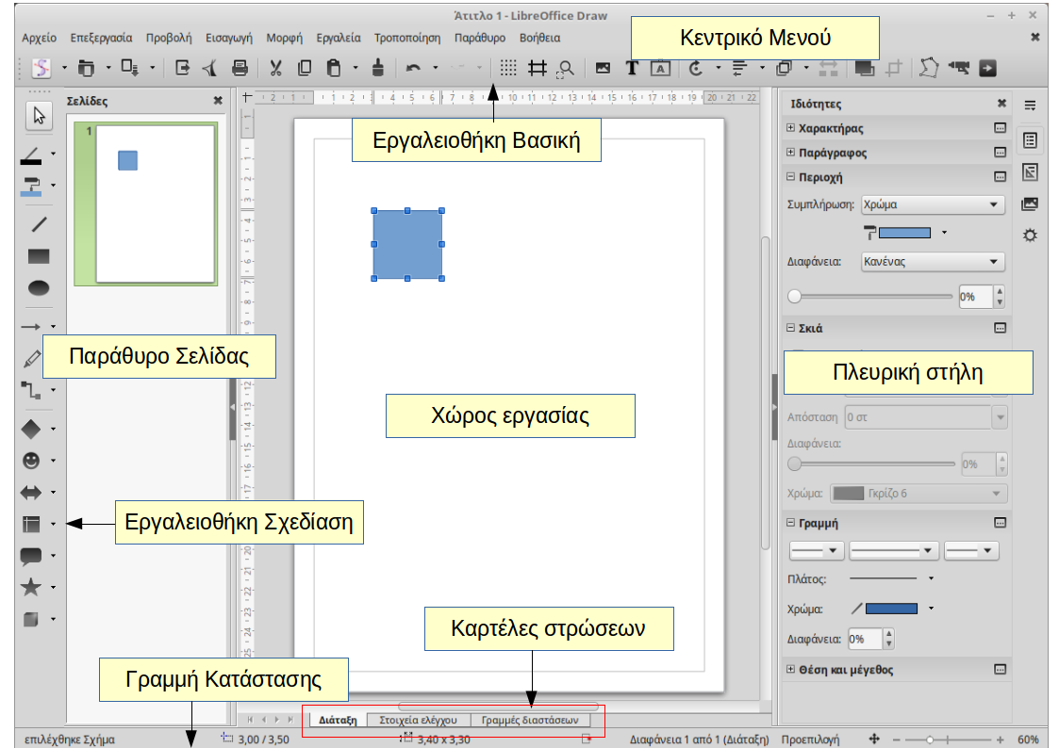Open the Συμπλήρωση fill type dropdown
This screenshot has height=748, width=1059.
[934, 204]
